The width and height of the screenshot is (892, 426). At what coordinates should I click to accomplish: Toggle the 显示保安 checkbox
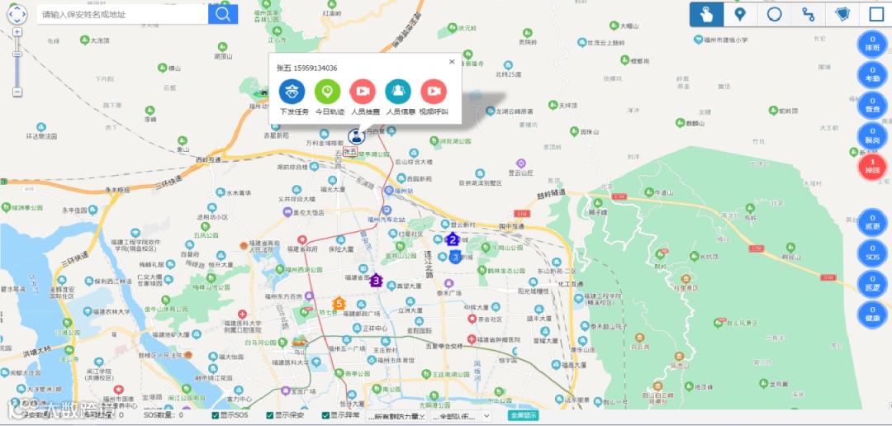[x=270, y=415]
